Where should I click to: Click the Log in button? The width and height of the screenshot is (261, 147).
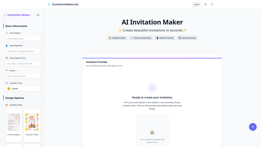196,4
